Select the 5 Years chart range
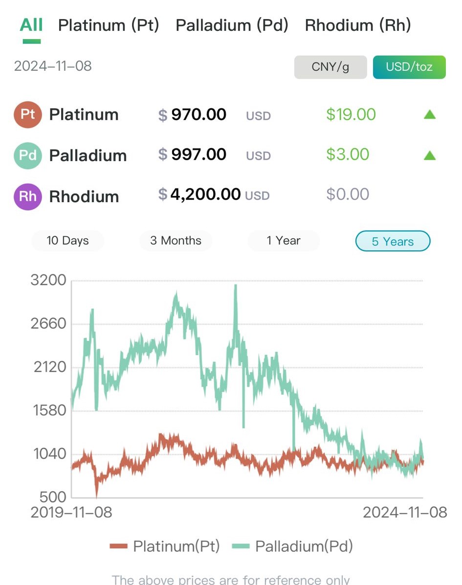462x585 pixels. tap(393, 241)
